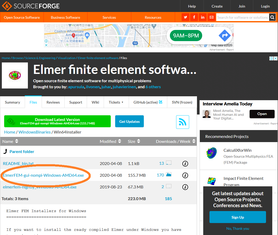View info for ElmerFEM-gui-nompi-Windows-AMD64.exe
This screenshot has height=235, width=278.
pos(185,175)
